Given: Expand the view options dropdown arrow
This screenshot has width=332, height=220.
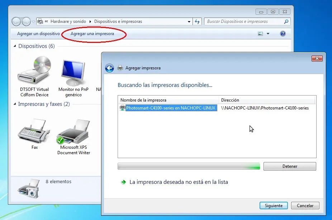Looking at the screenshot, I should pyautogui.click(x=268, y=34).
